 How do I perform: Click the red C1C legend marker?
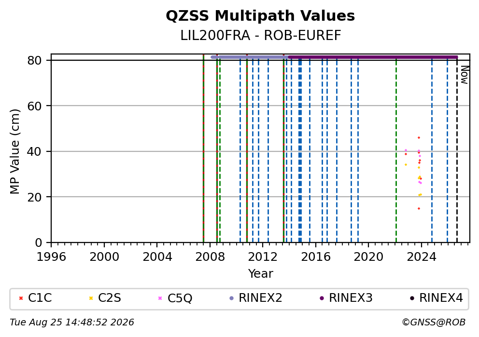point(21,298)
